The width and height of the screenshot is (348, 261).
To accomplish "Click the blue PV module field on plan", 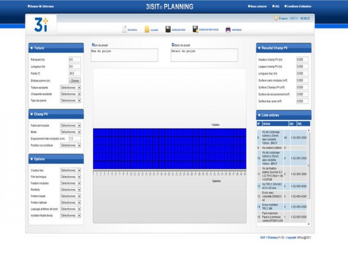I will [170, 149].
